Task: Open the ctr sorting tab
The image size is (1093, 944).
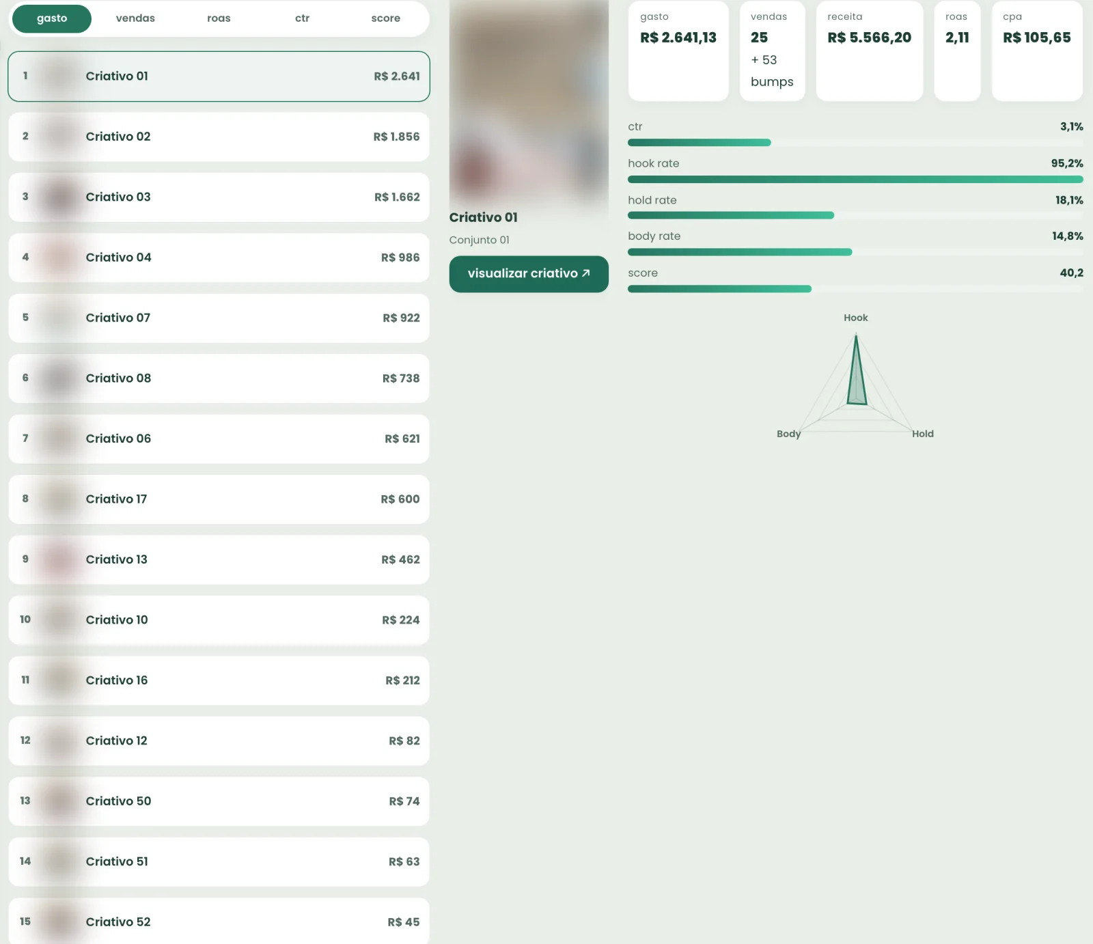Action: point(302,18)
